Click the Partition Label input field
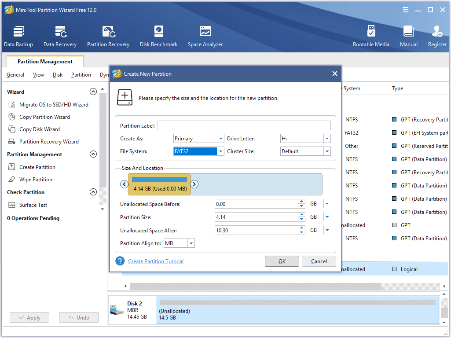 pyautogui.click(x=244, y=126)
